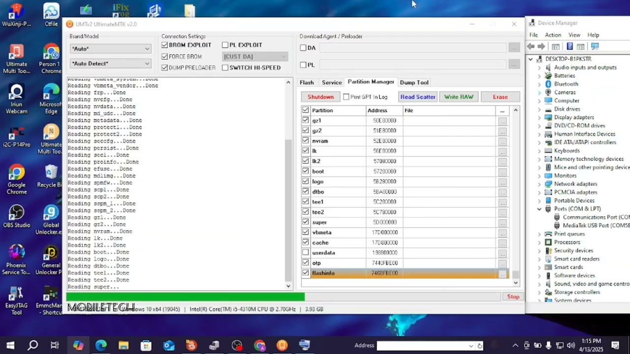Enable the PL checkbox
Viewport: 630px width, 354px height.
(303, 64)
